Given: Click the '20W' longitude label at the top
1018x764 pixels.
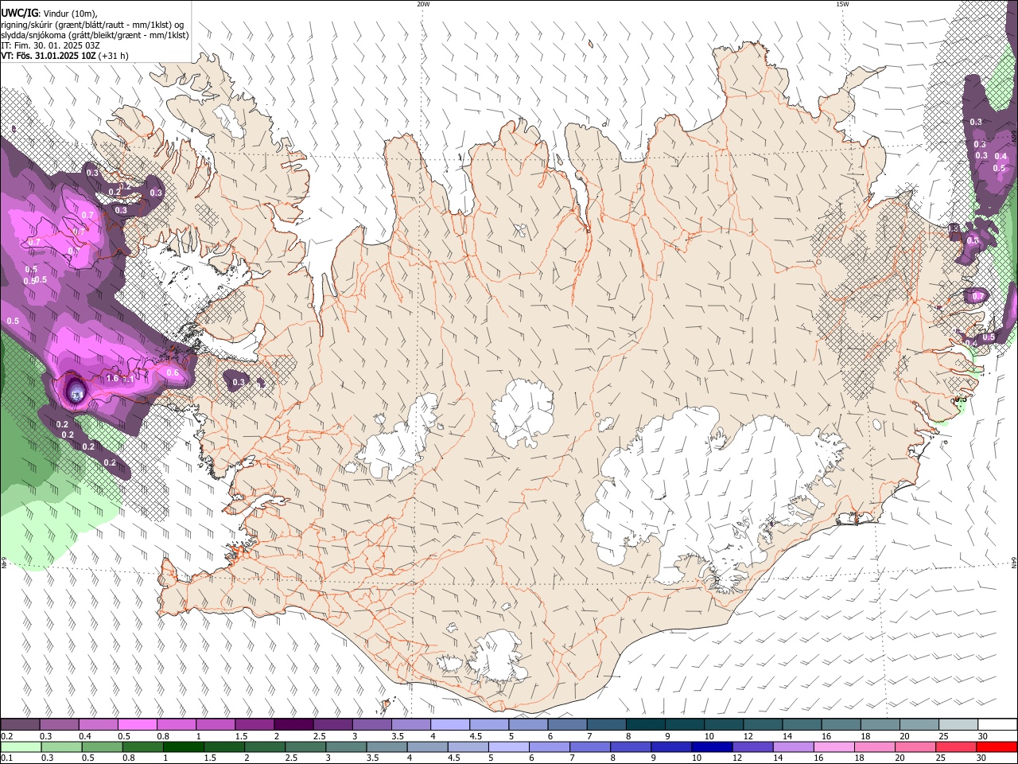Looking at the screenshot, I should pos(423,4).
